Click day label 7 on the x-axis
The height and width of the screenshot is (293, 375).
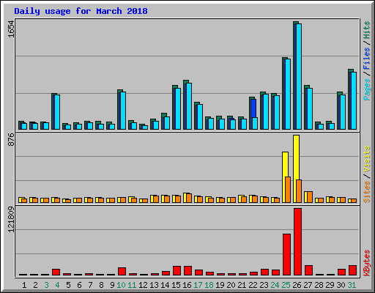[90, 285]
